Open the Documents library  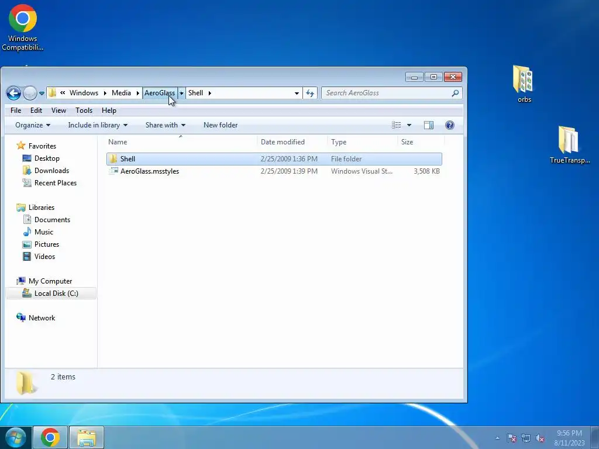pos(52,220)
